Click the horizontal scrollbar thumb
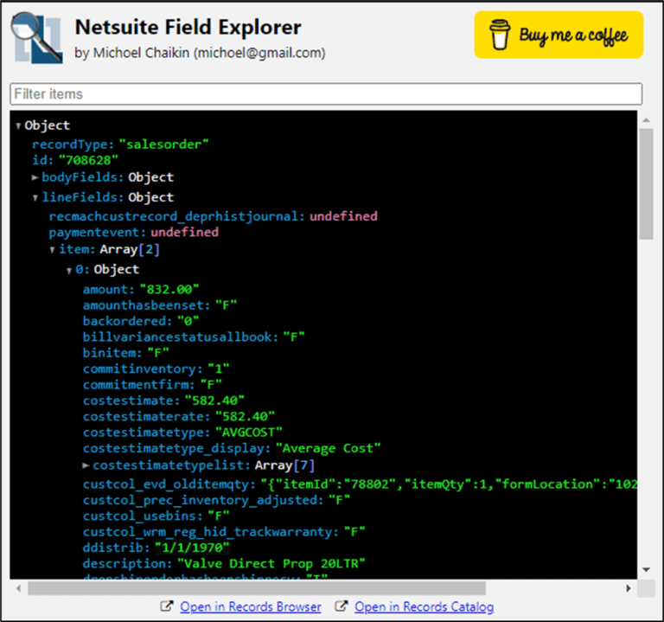 [257, 588]
